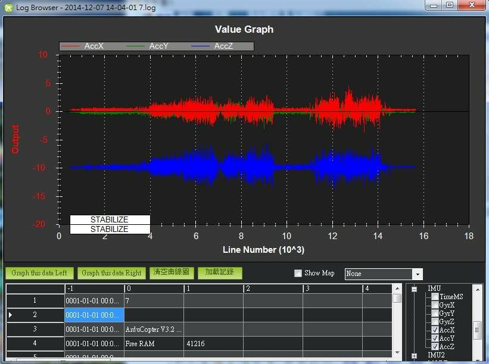Click the data grid scroll up arrow
This screenshot has height=364, width=489.
pyautogui.click(x=397, y=288)
